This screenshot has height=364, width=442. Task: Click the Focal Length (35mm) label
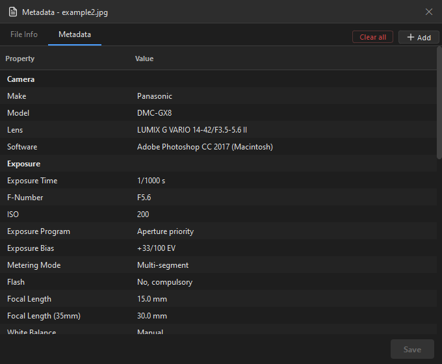point(44,316)
